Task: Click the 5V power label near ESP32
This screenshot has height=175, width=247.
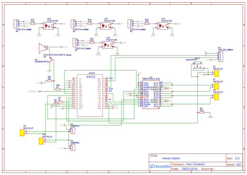Action: [x=61, y=108]
